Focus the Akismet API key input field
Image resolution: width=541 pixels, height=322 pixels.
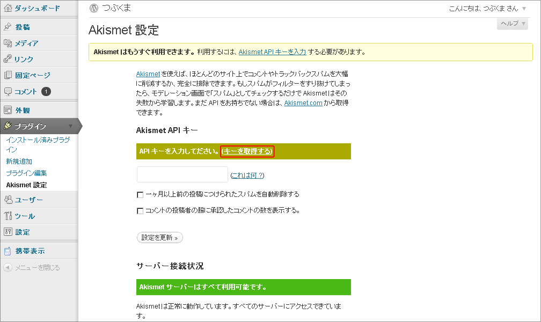pyautogui.click(x=182, y=174)
